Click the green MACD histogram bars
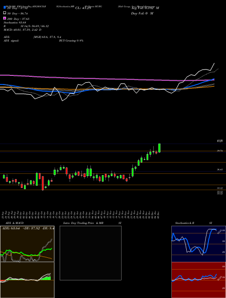Image resolution: width=226 pixels, height=298 pixels. click(x=46, y=279)
